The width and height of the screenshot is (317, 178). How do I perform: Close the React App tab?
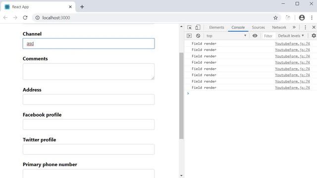(x=70, y=7)
